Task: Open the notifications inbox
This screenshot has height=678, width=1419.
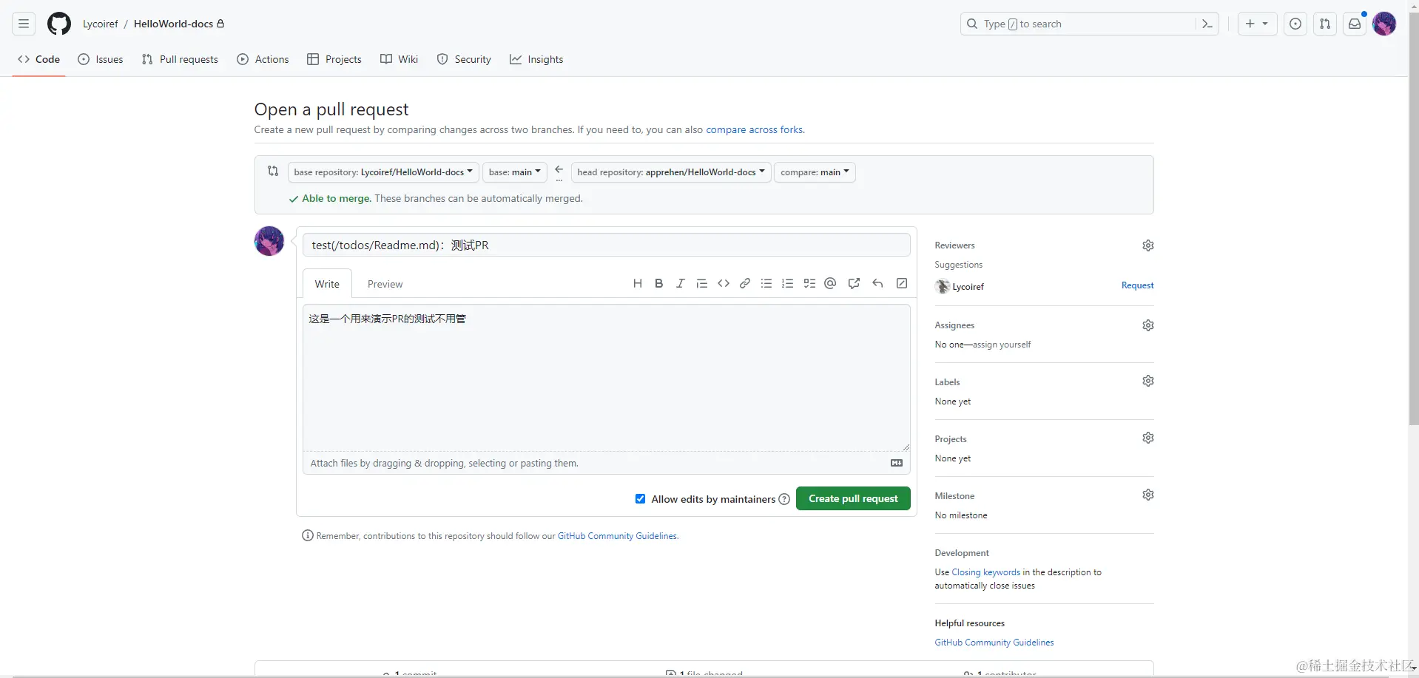Action: (x=1355, y=24)
